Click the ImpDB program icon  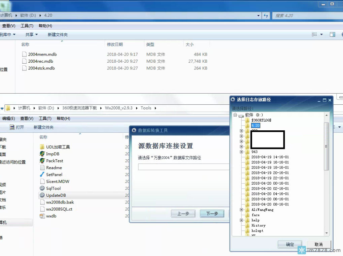42,154
